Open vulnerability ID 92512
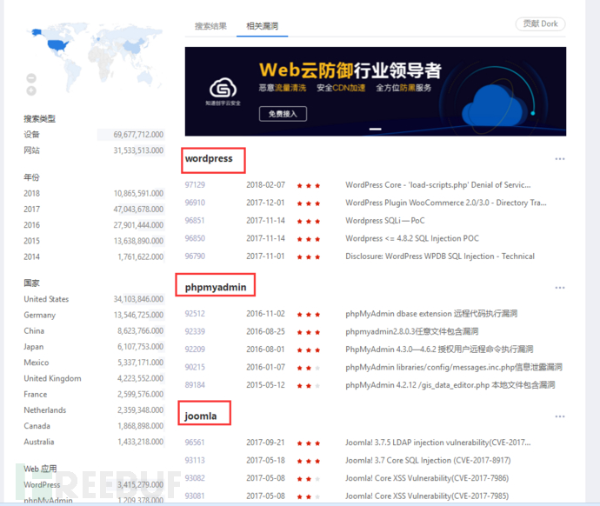600x506 pixels. [x=195, y=314]
